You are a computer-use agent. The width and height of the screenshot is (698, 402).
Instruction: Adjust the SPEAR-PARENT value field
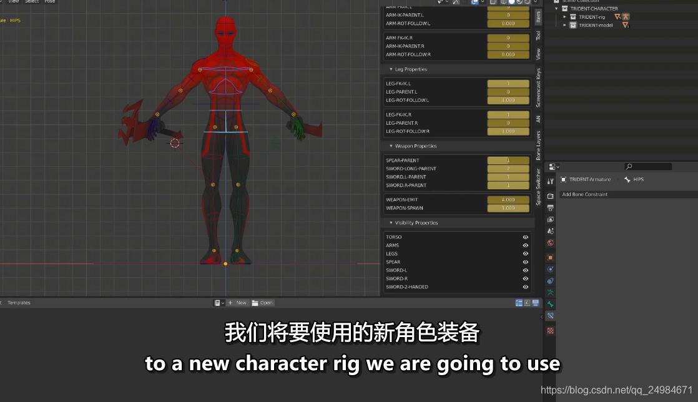508,160
